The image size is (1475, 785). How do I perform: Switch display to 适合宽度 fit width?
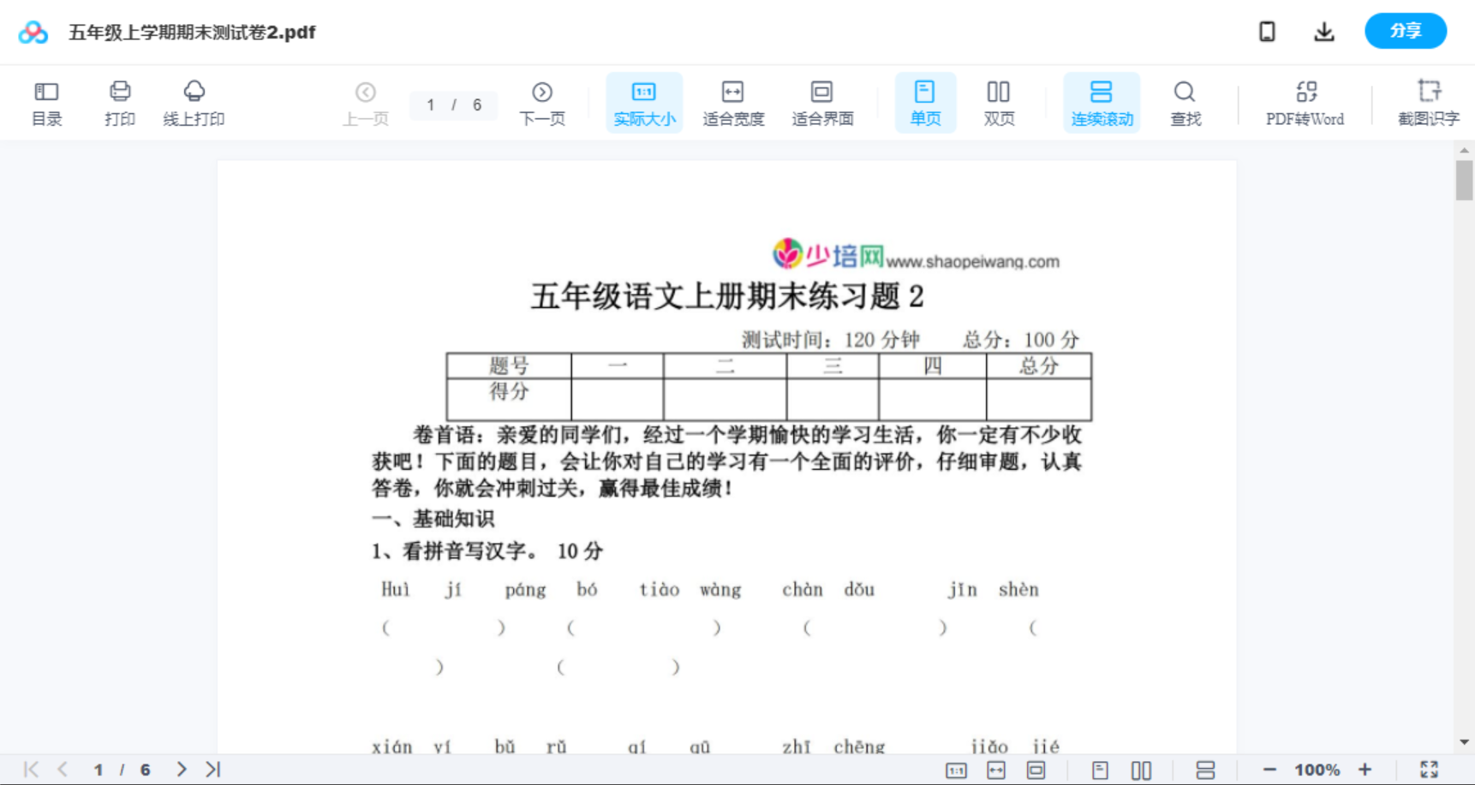(732, 102)
